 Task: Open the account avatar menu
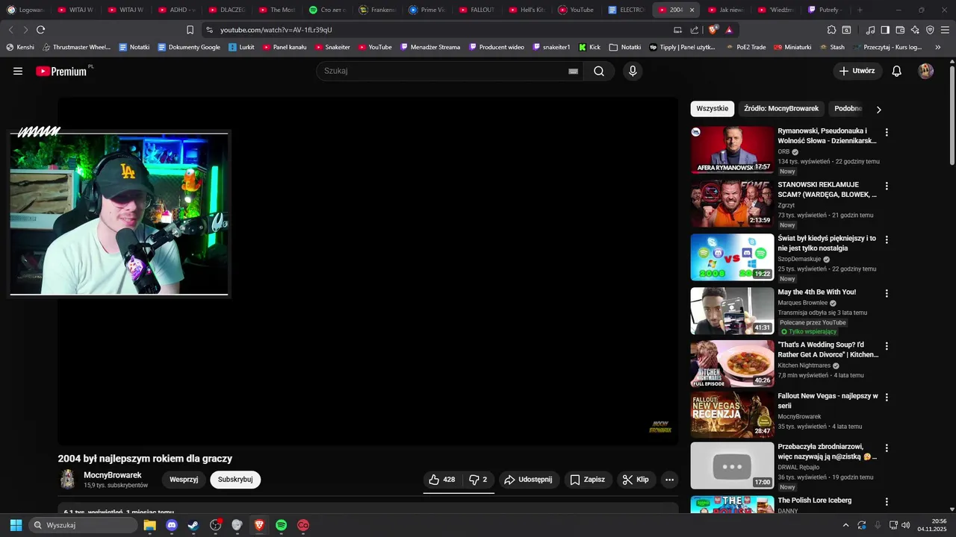(x=926, y=71)
